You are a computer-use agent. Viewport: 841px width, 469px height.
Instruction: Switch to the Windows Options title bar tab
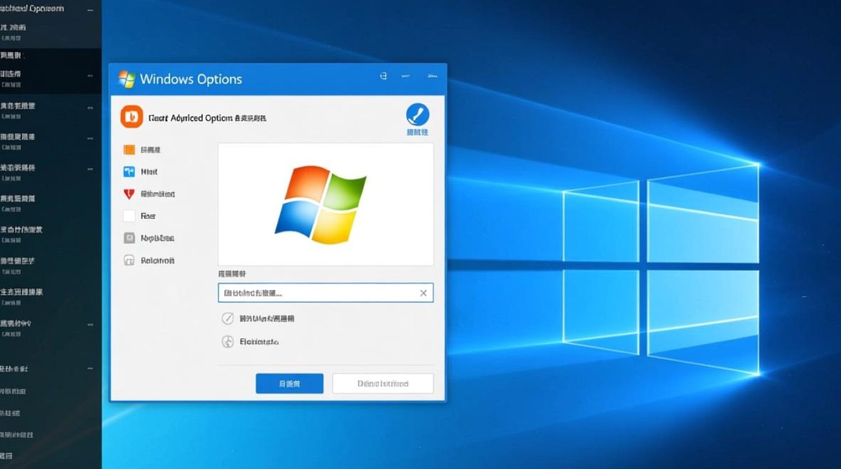point(192,79)
